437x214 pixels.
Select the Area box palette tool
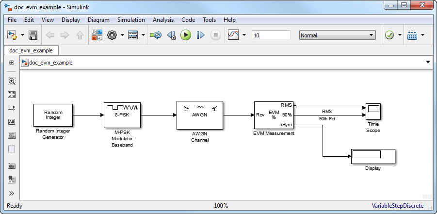[x=12, y=149]
